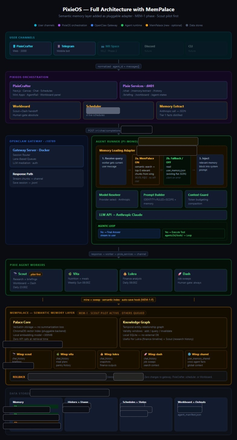
Task: Click the 'response → worker → pixie_services → channel' label
Action: point(118,254)
